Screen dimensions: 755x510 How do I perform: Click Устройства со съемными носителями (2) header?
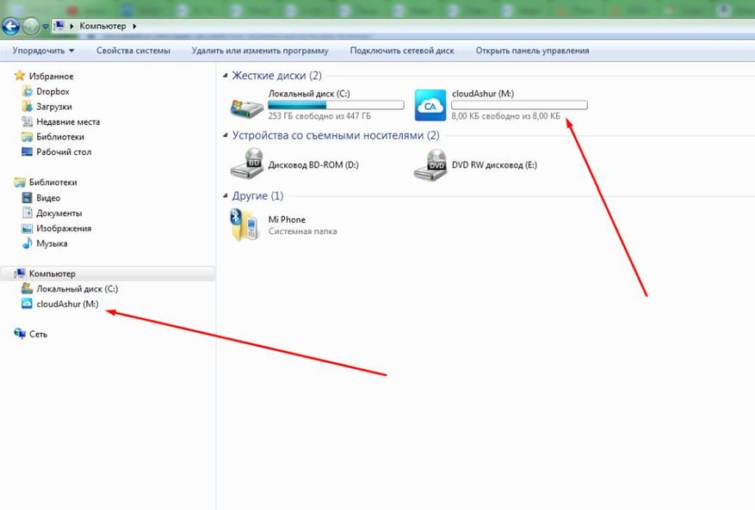point(336,135)
